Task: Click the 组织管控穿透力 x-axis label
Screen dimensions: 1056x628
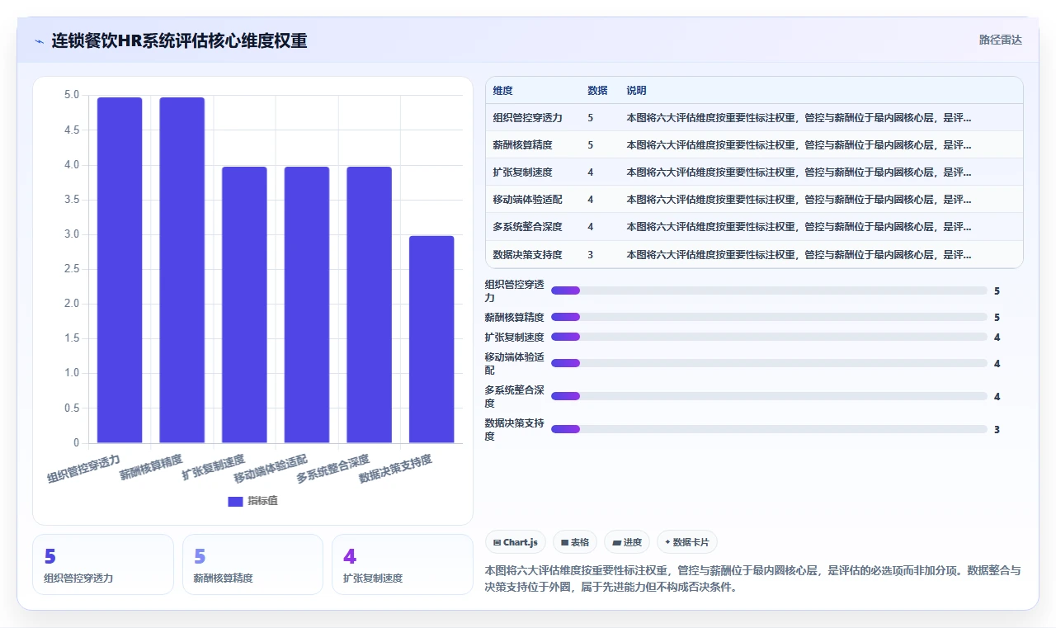Action: tap(84, 468)
